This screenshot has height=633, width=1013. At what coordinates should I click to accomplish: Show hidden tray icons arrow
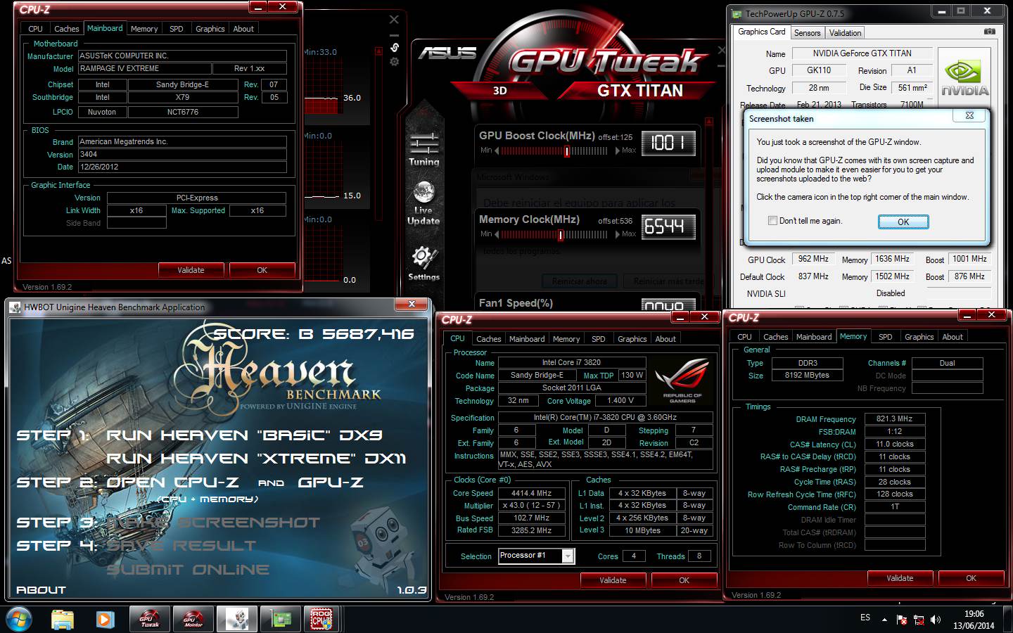pyautogui.click(x=884, y=619)
